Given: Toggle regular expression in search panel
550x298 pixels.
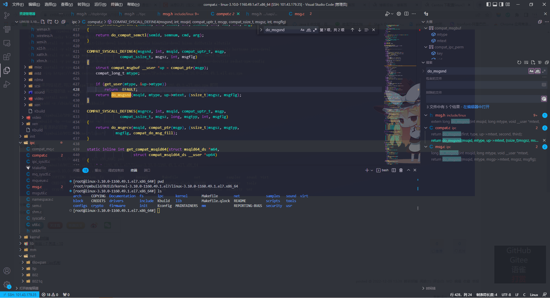Looking at the screenshot, I should tap(544, 71).
